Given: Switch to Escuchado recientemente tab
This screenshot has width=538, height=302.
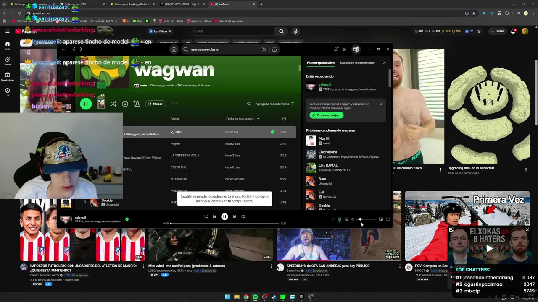Looking at the screenshot, I should [357, 63].
